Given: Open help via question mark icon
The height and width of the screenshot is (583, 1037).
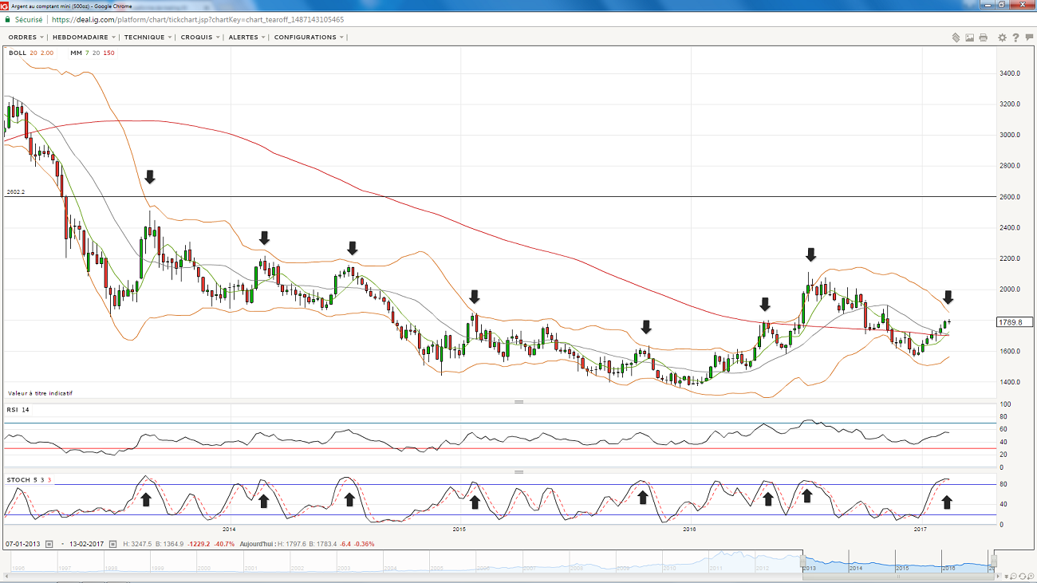Looking at the screenshot, I should (x=1016, y=37).
